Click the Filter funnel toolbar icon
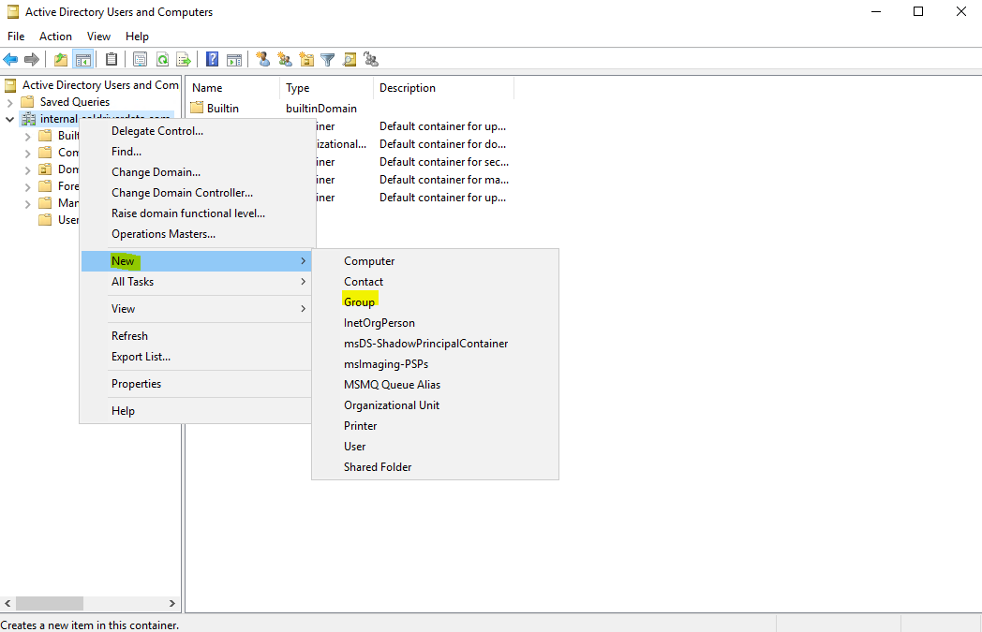The width and height of the screenshot is (982, 632). pyautogui.click(x=328, y=60)
